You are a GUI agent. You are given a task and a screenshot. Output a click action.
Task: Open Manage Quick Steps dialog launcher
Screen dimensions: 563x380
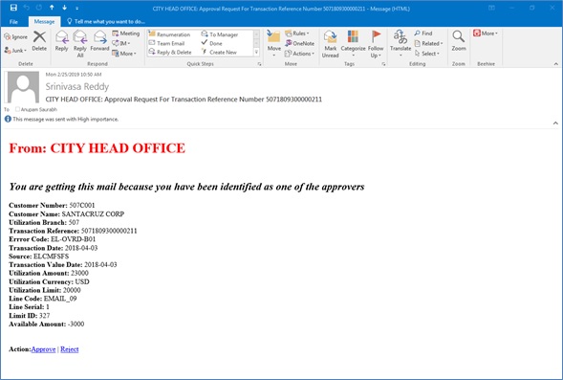[x=259, y=64]
